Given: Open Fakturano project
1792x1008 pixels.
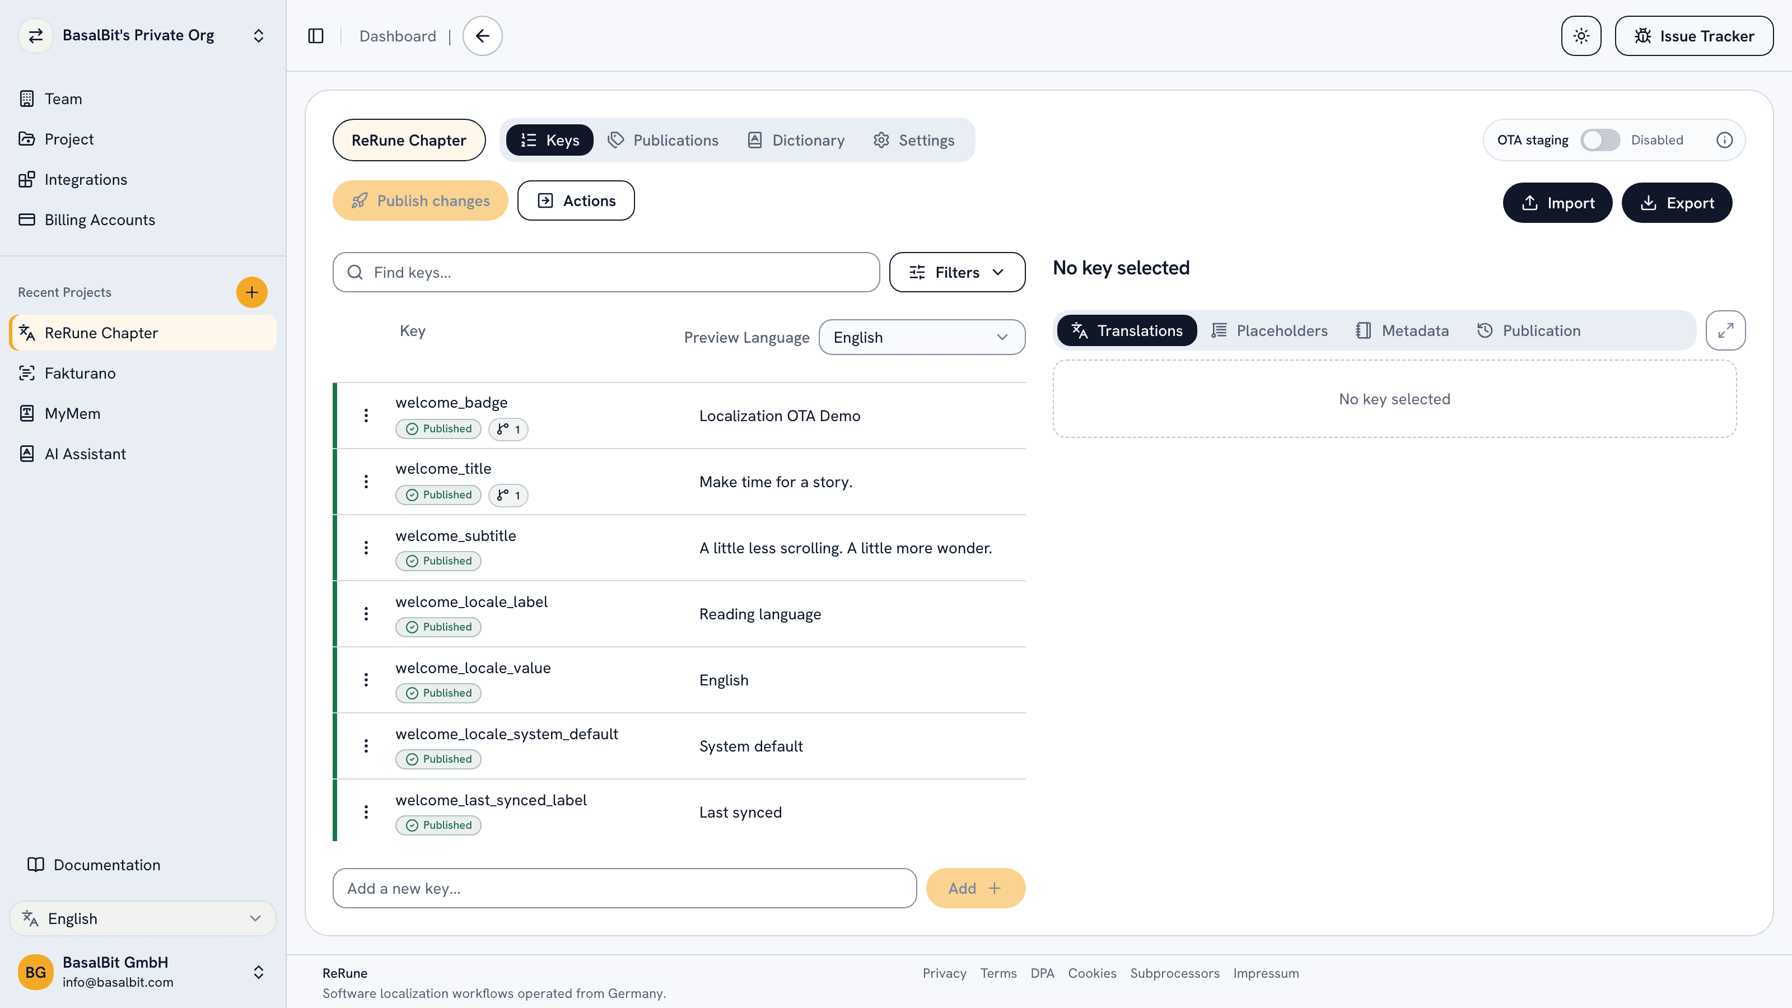Looking at the screenshot, I should tap(143, 374).
